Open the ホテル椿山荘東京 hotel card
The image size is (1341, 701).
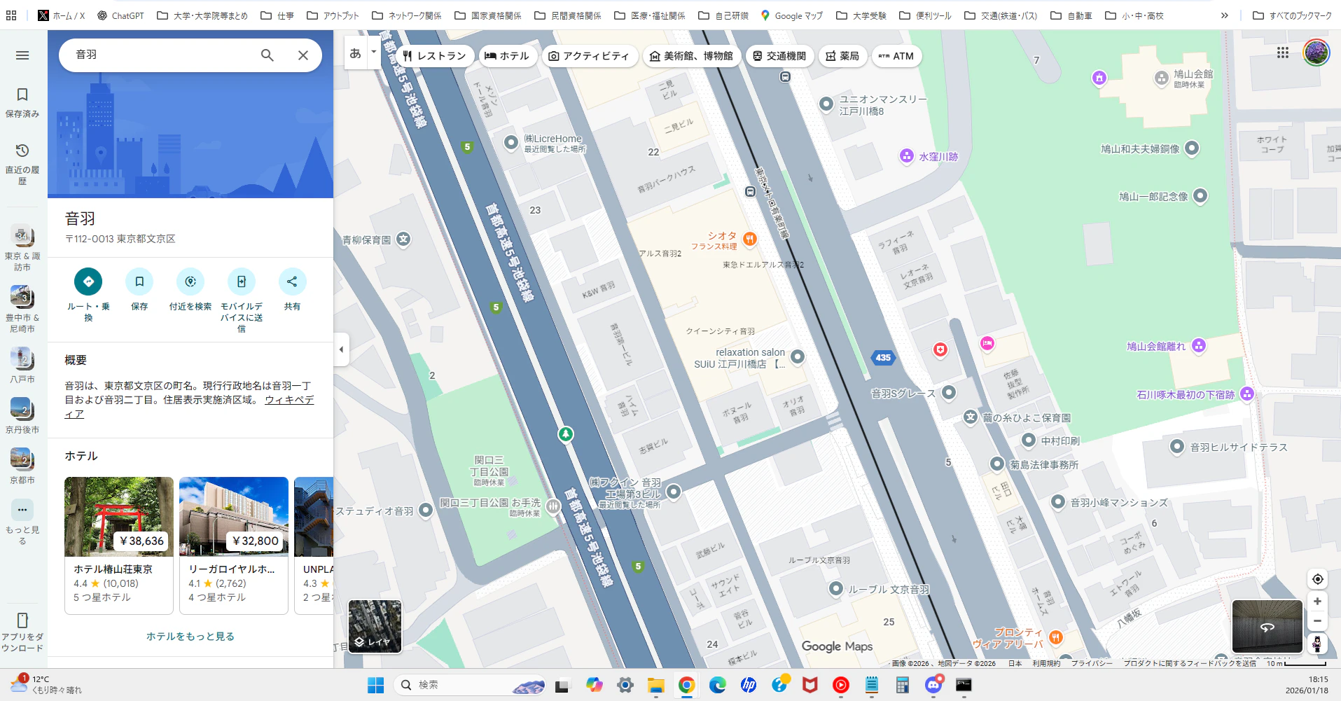[x=119, y=546]
